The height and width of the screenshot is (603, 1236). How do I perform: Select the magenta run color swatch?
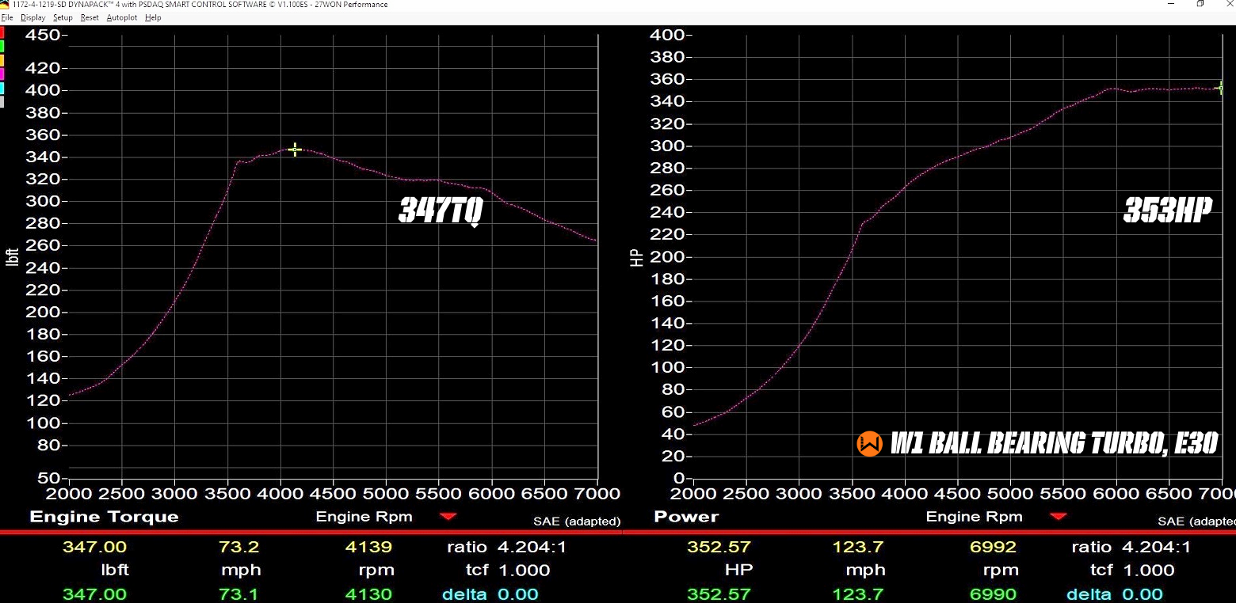pos(2,74)
